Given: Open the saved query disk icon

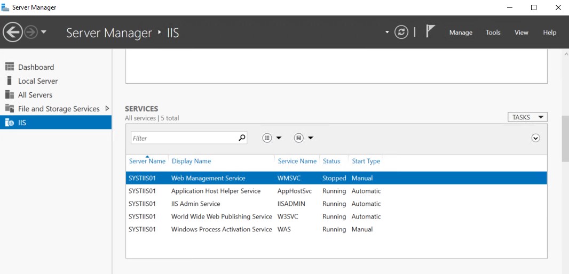Looking at the screenshot, I should pyautogui.click(x=299, y=138).
